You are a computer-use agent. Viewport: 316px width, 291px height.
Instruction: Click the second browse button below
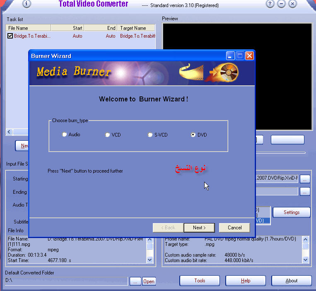click(305, 192)
